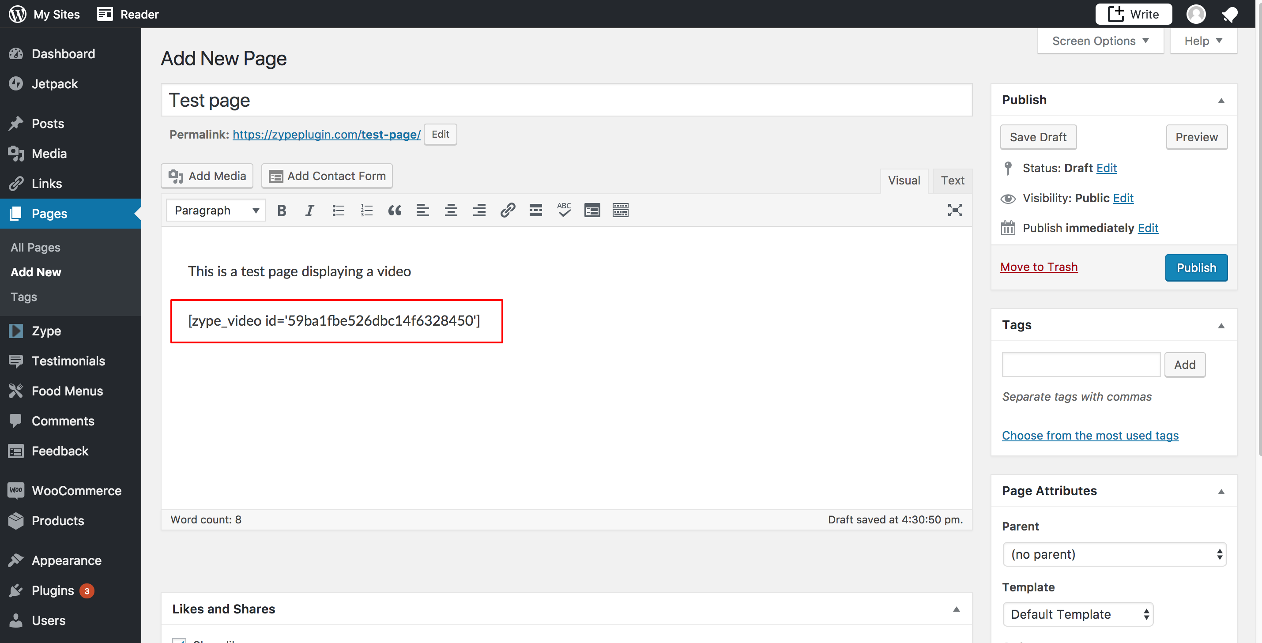Align text right

click(x=479, y=211)
